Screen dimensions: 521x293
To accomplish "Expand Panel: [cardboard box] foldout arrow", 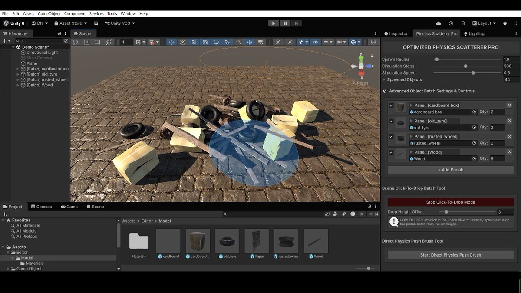I will [x=412, y=105].
